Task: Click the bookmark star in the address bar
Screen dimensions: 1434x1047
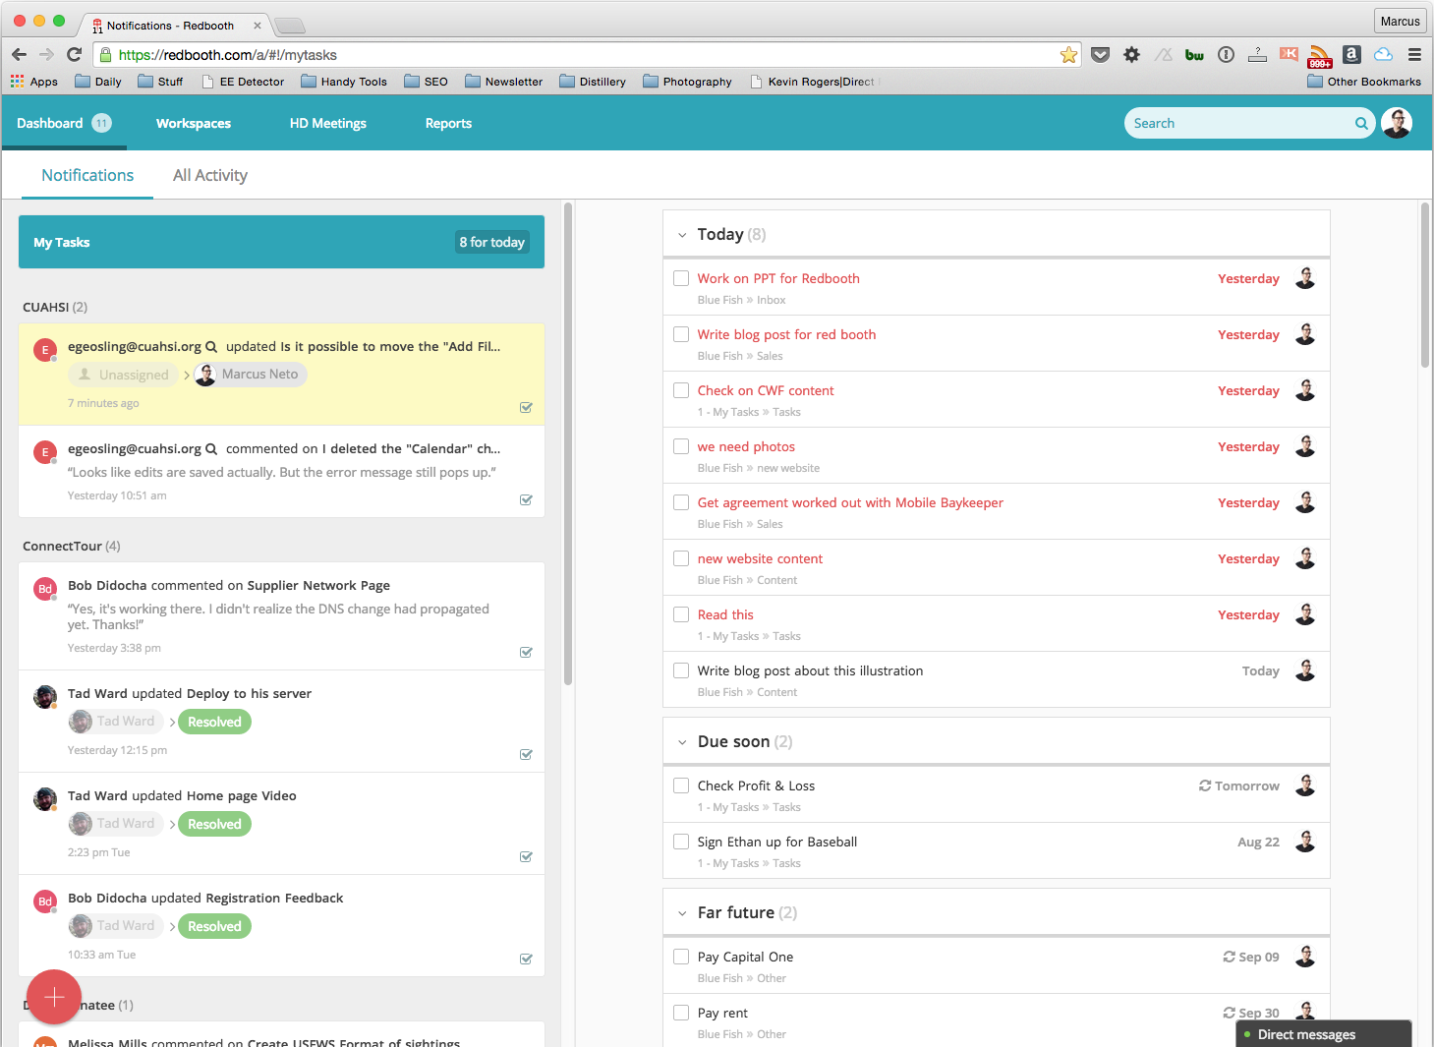Action: (1068, 55)
